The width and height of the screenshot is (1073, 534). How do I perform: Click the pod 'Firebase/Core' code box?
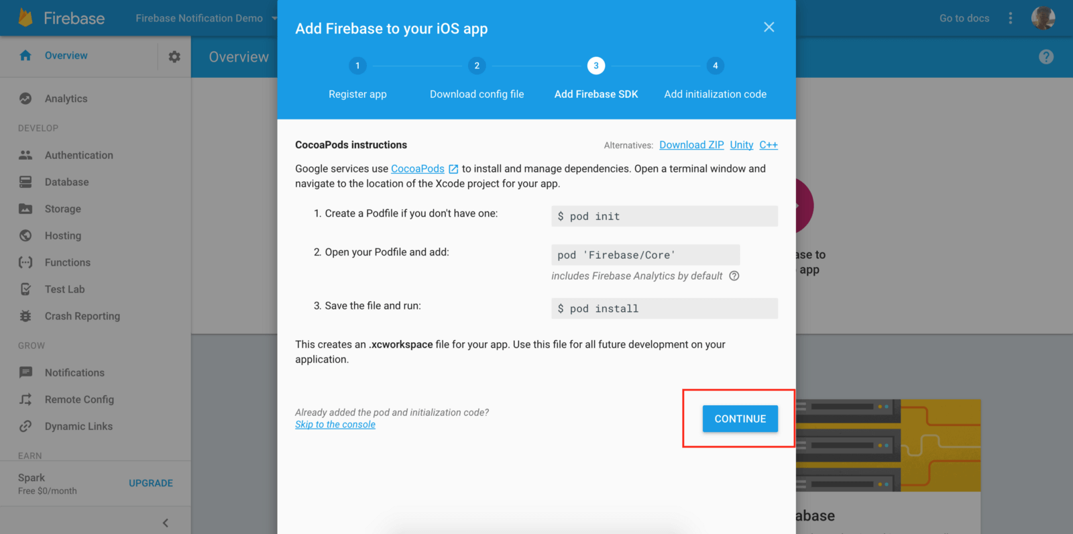pyautogui.click(x=646, y=255)
